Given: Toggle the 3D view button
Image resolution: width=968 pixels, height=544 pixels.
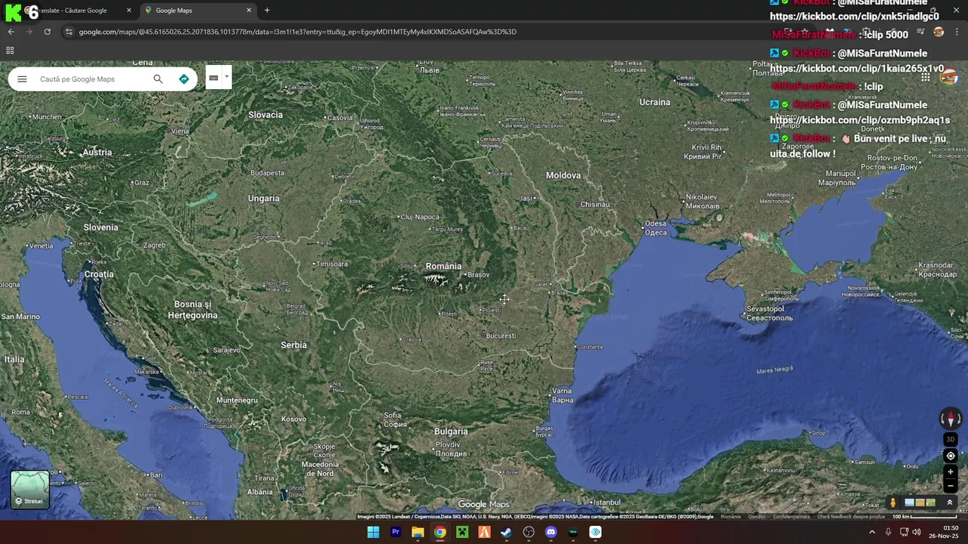Looking at the screenshot, I should pos(951,439).
